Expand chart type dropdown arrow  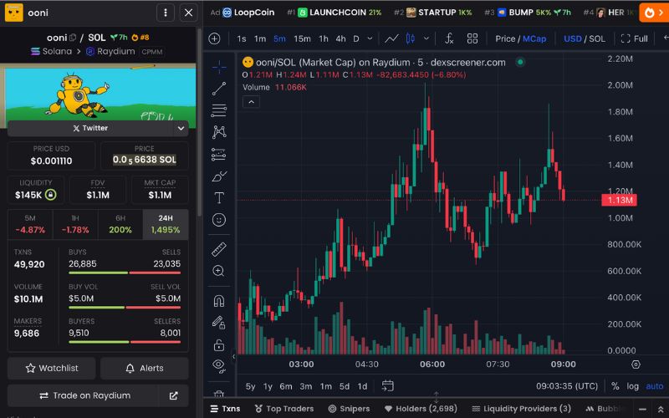point(426,38)
